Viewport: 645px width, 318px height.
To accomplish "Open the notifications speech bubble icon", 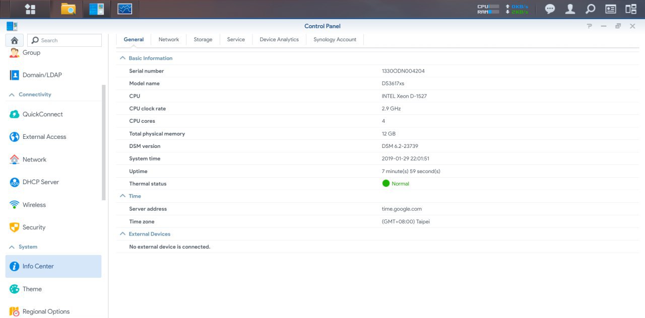I will point(550,9).
